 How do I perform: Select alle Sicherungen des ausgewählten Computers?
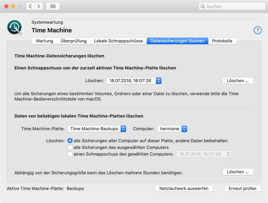[x=70, y=147]
